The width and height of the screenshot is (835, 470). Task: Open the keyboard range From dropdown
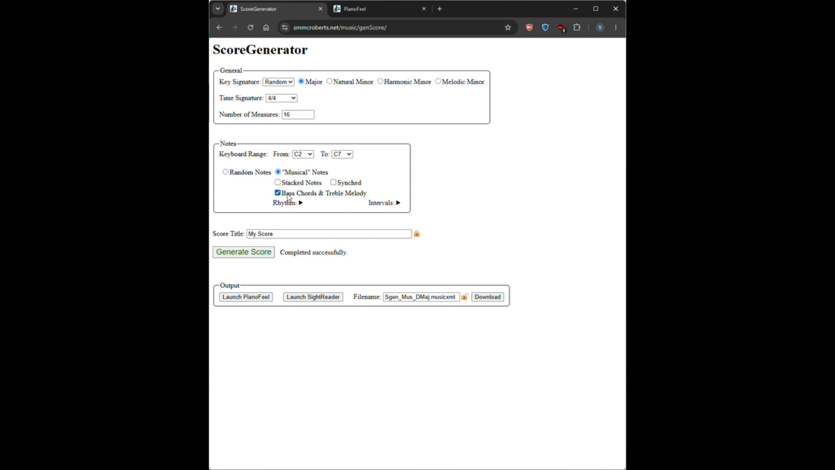tap(303, 154)
